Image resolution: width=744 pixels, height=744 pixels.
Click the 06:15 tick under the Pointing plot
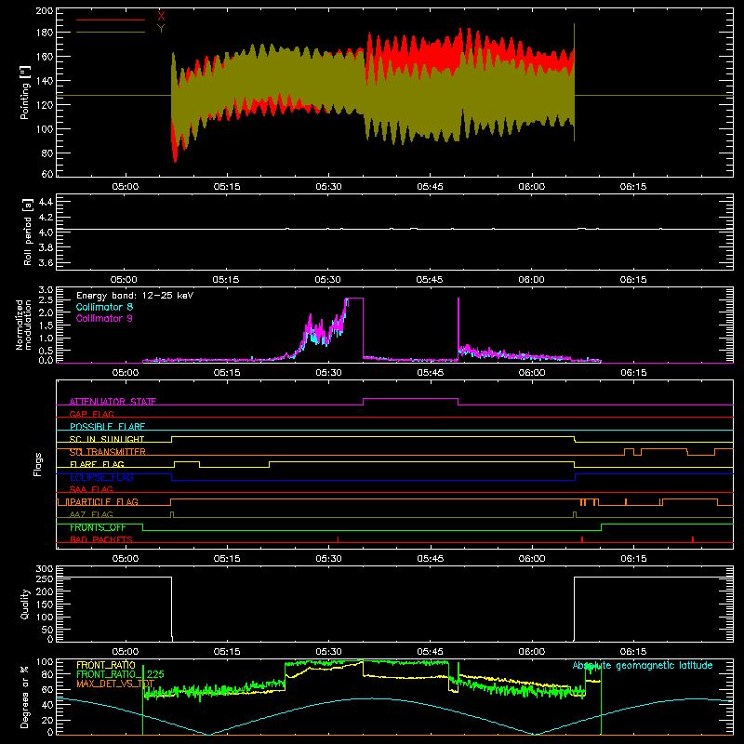[x=633, y=187]
